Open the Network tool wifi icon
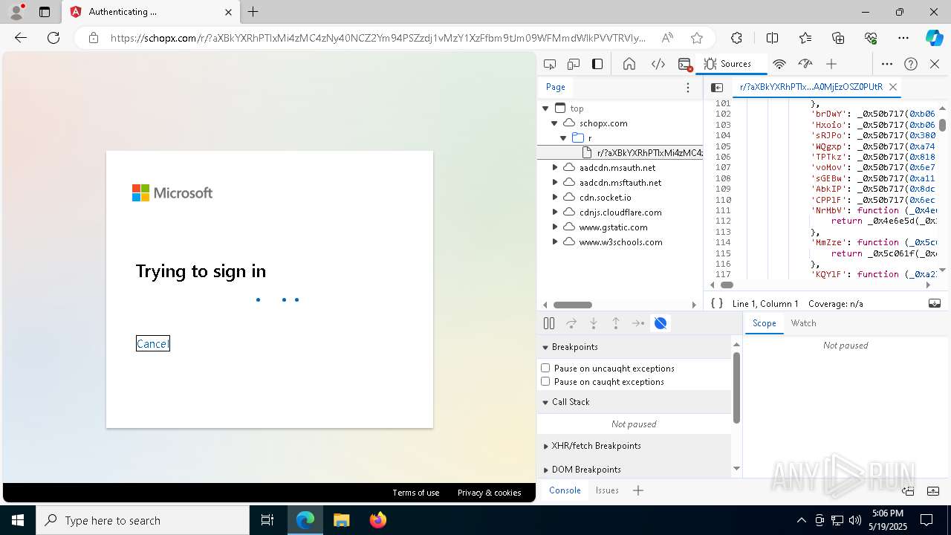Viewport: 951px width, 535px height. pos(779,64)
